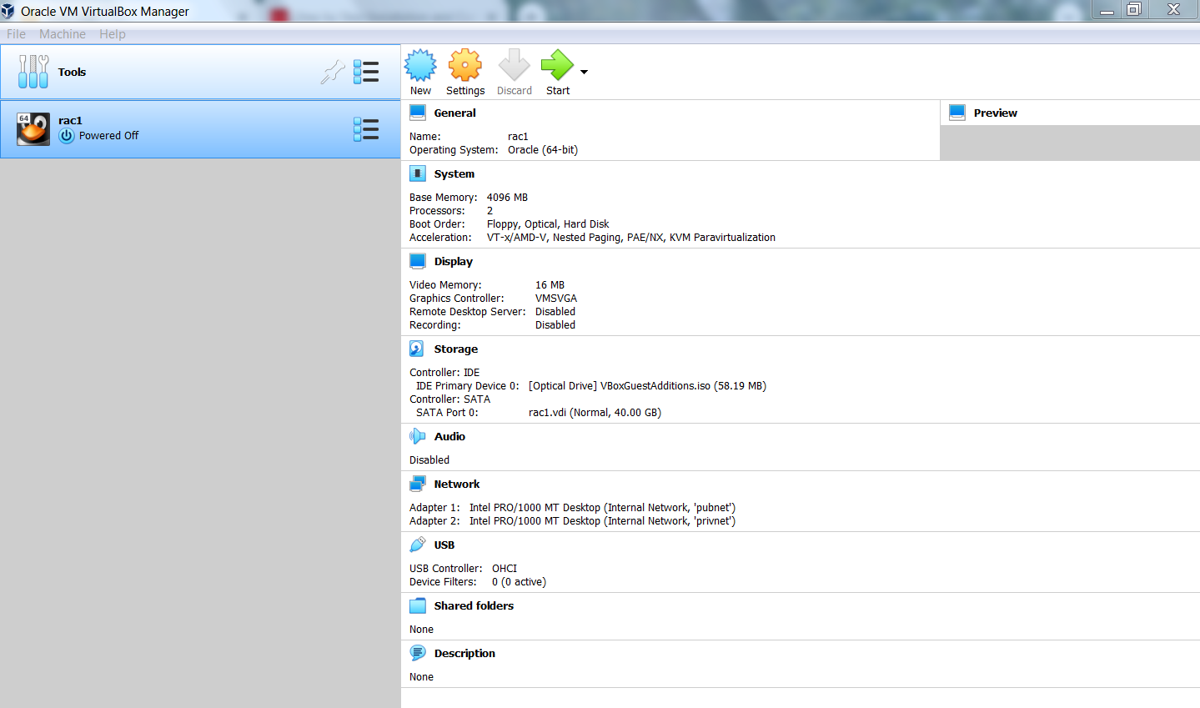Click the General section icon
Viewport: 1200px width, 708px height.
418,113
